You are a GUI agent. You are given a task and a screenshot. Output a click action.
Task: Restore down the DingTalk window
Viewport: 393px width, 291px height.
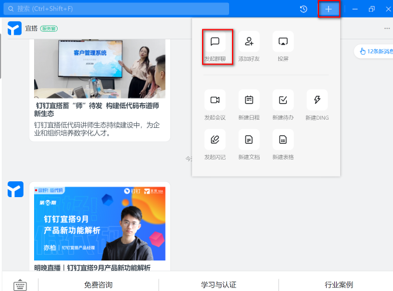(x=372, y=9)
